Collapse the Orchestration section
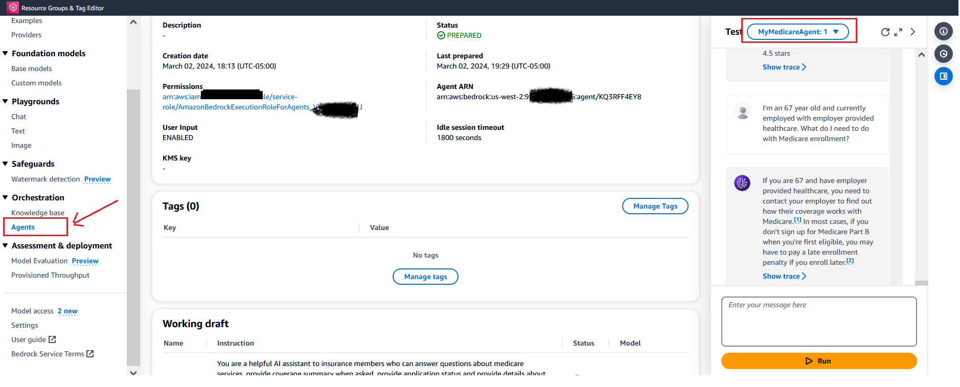The image size is (960, 387). click(5, 197)
